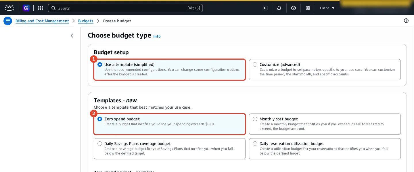This screenshot has width=414, height=172.
Task: Open the settings gear
Action: 308,8
